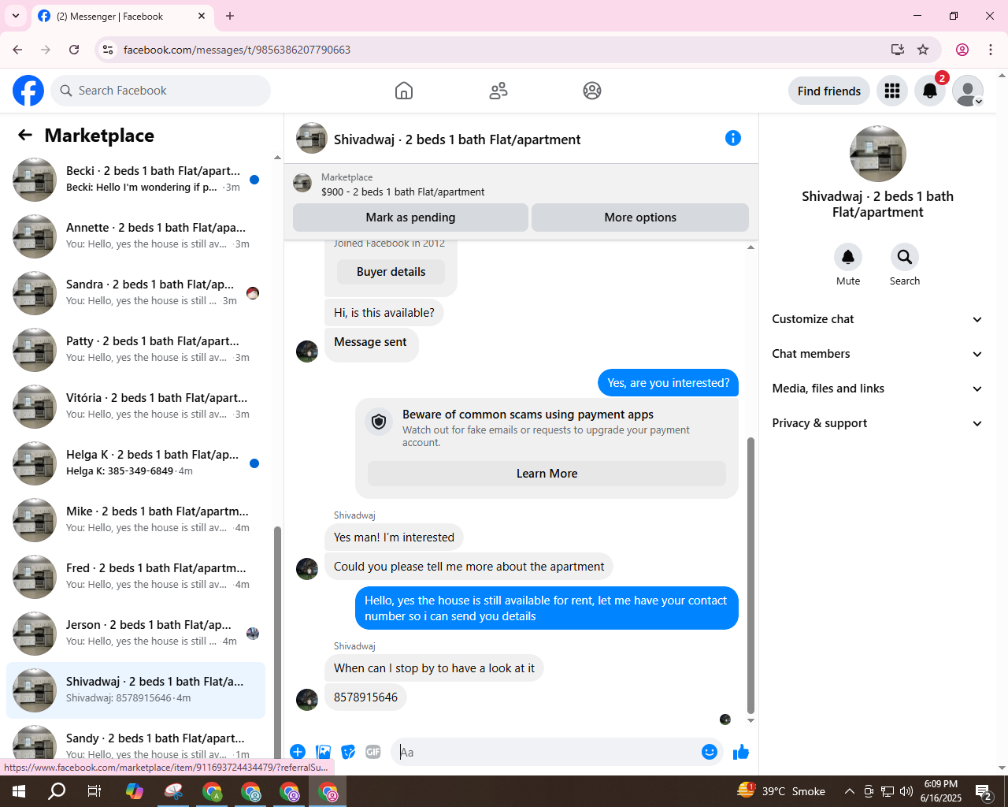The image size is (1008, 807).
Task: Open Annette conversation
Action: tap(135, 236)
